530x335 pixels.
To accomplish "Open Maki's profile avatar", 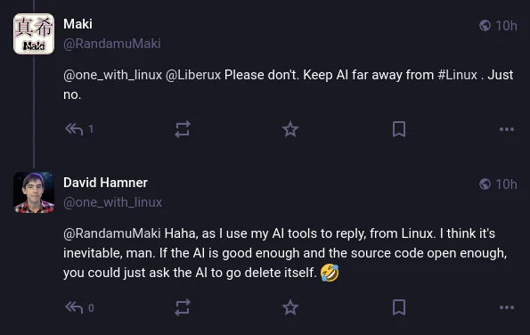I will coord(34,34).
